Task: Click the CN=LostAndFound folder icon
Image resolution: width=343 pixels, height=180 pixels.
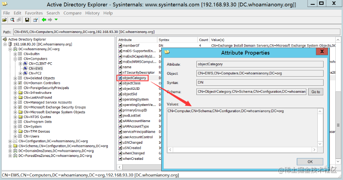Action: point(20,97)
